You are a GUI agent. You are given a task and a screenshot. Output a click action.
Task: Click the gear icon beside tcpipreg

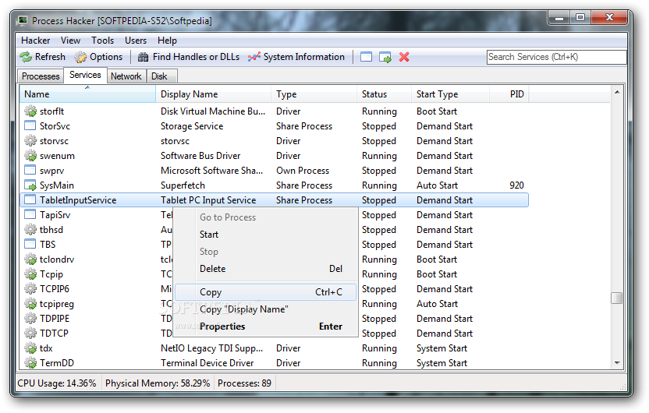tap(30, 303)
